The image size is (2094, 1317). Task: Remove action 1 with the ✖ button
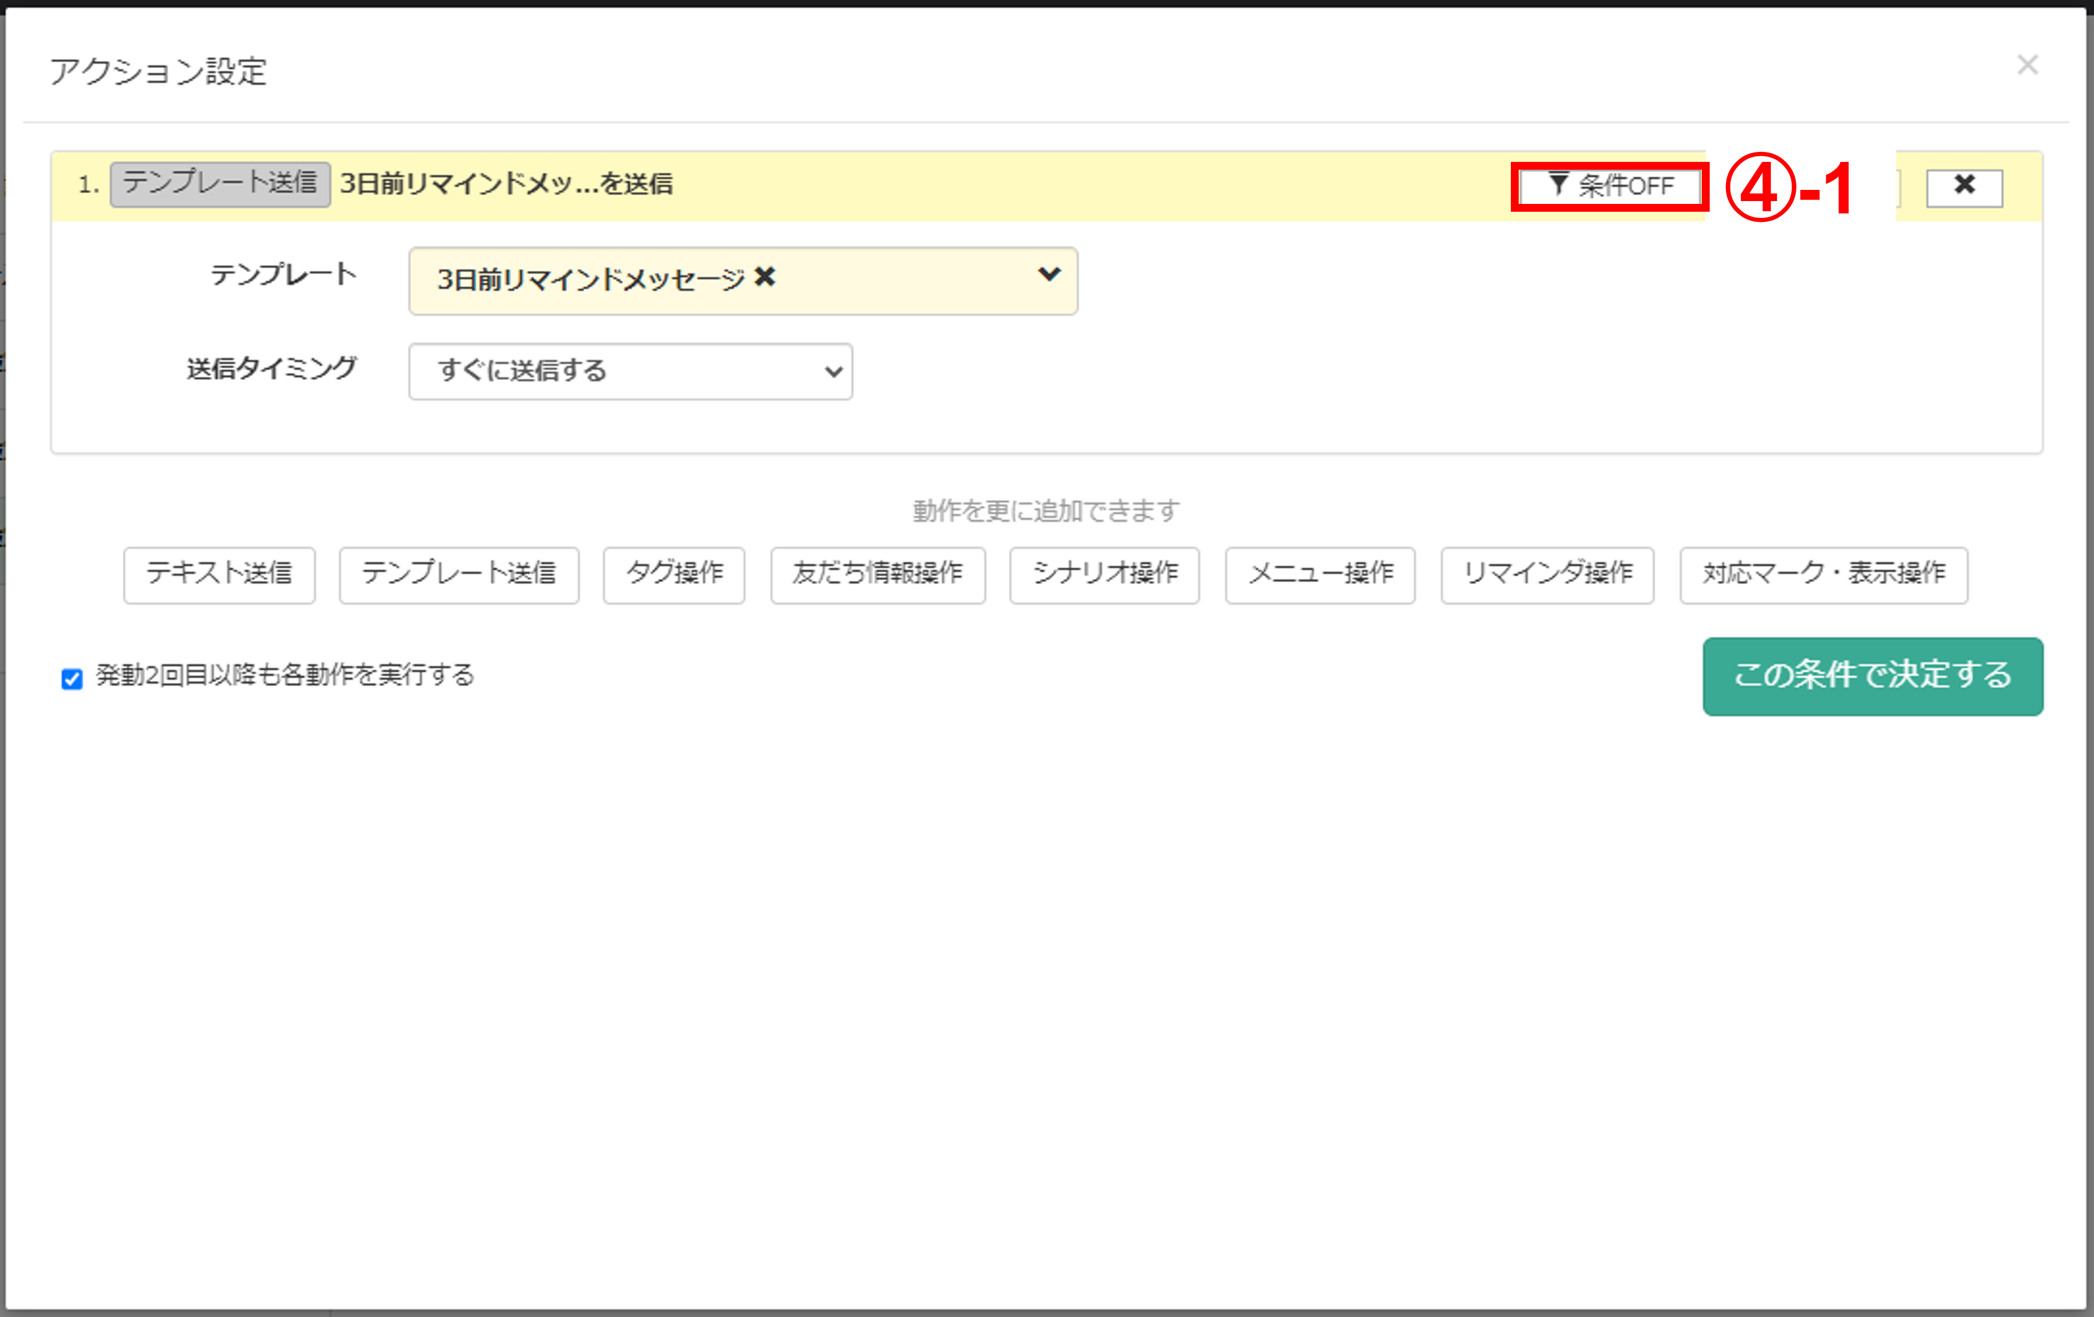tap(1963, 188)
